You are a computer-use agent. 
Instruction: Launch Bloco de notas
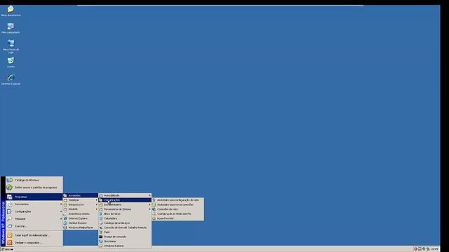tap(125, 213)
